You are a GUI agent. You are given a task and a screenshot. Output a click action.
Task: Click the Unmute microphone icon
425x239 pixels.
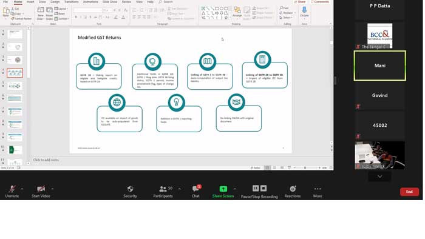pyautogui.click(x=12, y=189)
